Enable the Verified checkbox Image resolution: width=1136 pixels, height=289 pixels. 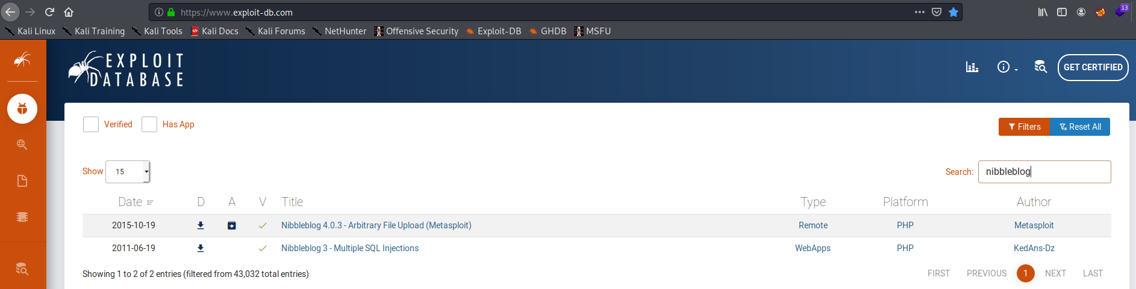coord(91,124)
